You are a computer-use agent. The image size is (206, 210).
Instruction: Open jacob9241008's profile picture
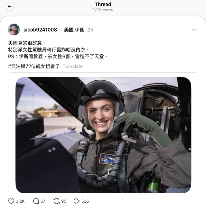pyautogui.click(x=14, y=30)
